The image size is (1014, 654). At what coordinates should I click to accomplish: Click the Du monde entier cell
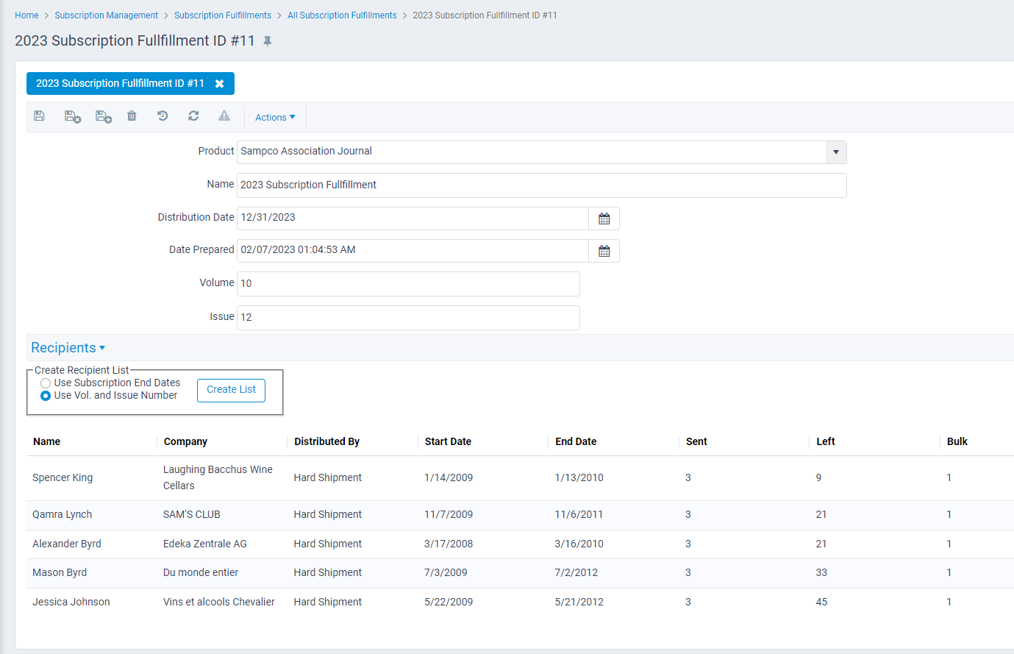point(201,573)
